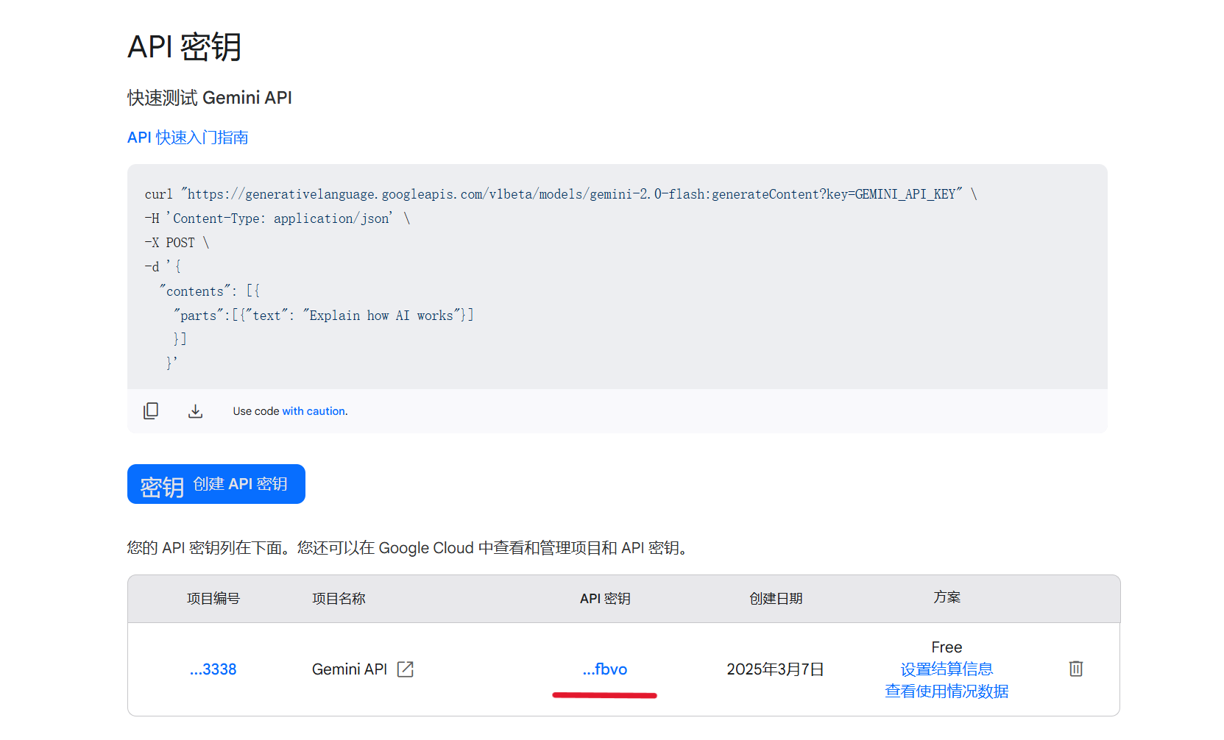The width and height of the screenshot is (1224, 740).
Task: Select the 方案 column header
Action: pyautogui.click(x=947, y=597)
